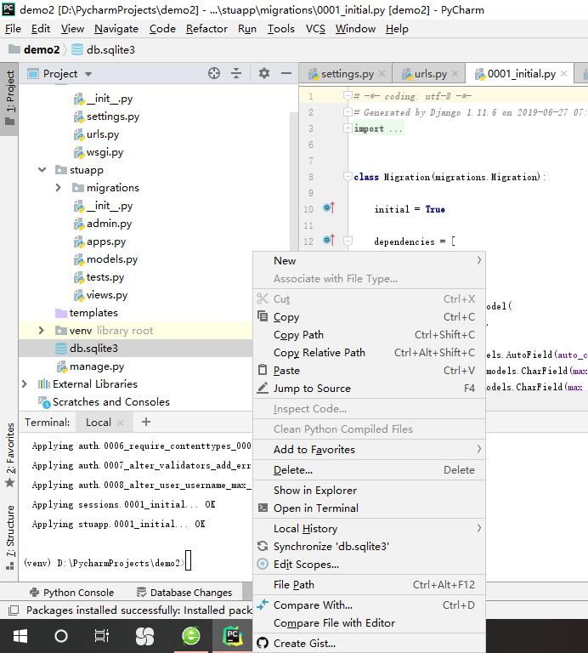588x653 pixels.
Task: Choose Compare With...
Action: [x=369, y=605]
